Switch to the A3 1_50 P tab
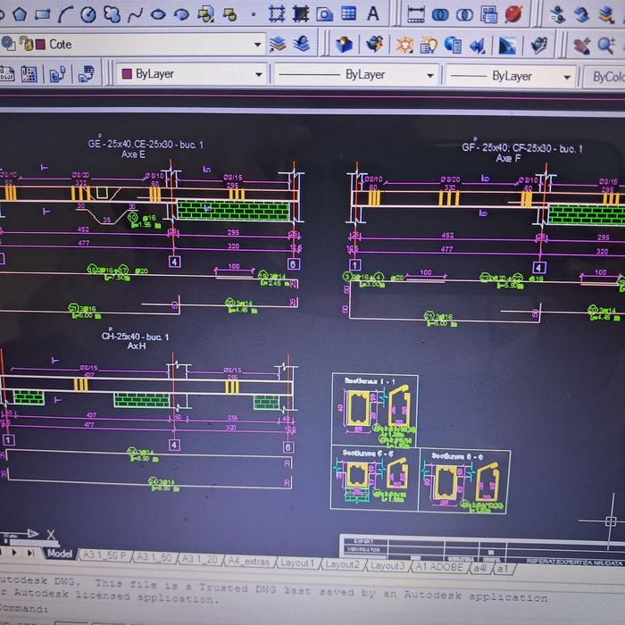The width and height of the screenshot is (625, 625). tap(104, 554)
